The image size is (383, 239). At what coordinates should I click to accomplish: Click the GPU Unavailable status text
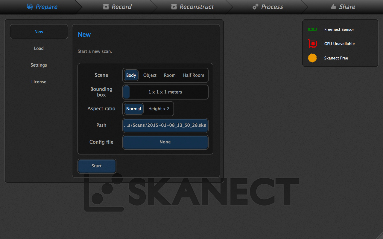339,44
